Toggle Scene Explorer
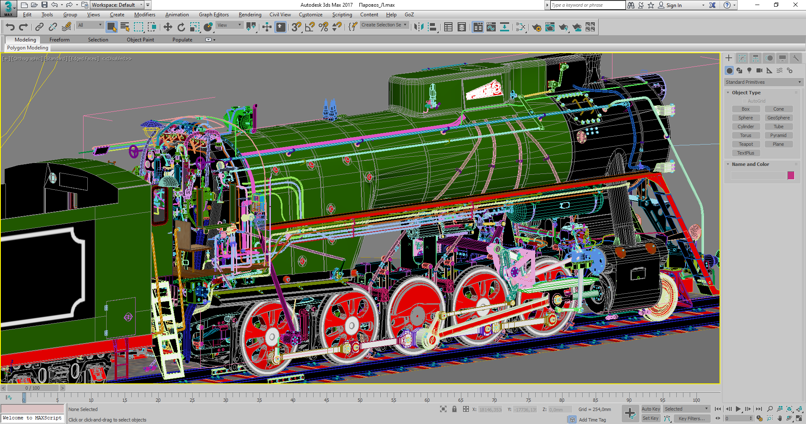The width and height of the screenshot is (806, 424). coord(448,27)
